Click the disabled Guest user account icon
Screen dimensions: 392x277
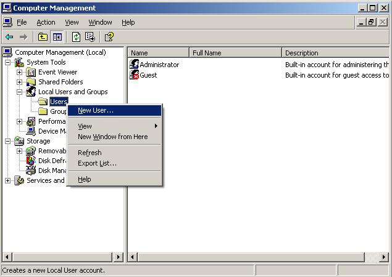(134, 75)
